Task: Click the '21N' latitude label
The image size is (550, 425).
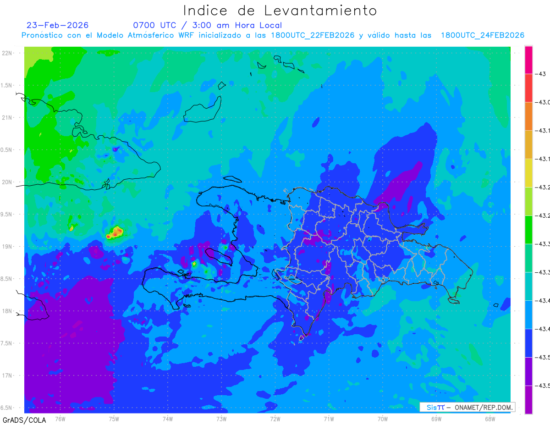Action: pos(8,117)
